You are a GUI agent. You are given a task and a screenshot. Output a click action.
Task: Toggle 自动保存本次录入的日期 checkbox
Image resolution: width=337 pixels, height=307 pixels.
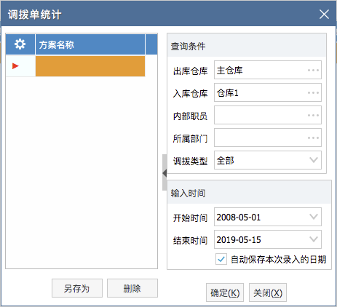pos(221,259)
